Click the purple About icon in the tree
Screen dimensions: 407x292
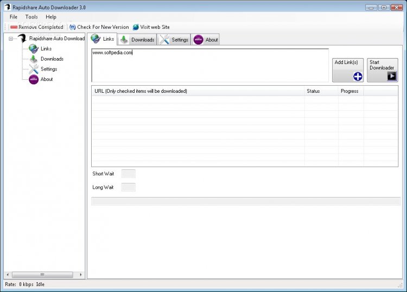point(34,79)
